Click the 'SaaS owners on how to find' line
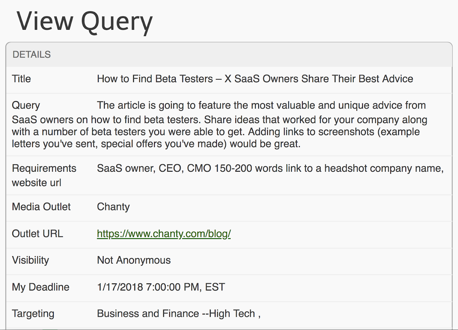The height and width of the screenshot is (330, 458). click(220, 120)
